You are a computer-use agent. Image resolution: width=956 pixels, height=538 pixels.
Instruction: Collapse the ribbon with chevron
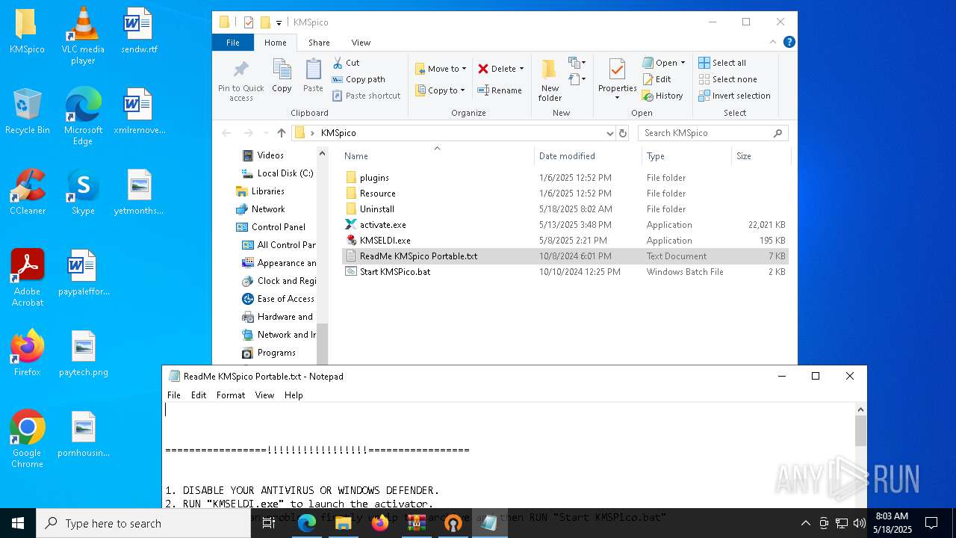773,43
